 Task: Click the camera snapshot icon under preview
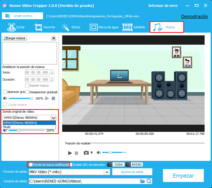coord(86,153)
